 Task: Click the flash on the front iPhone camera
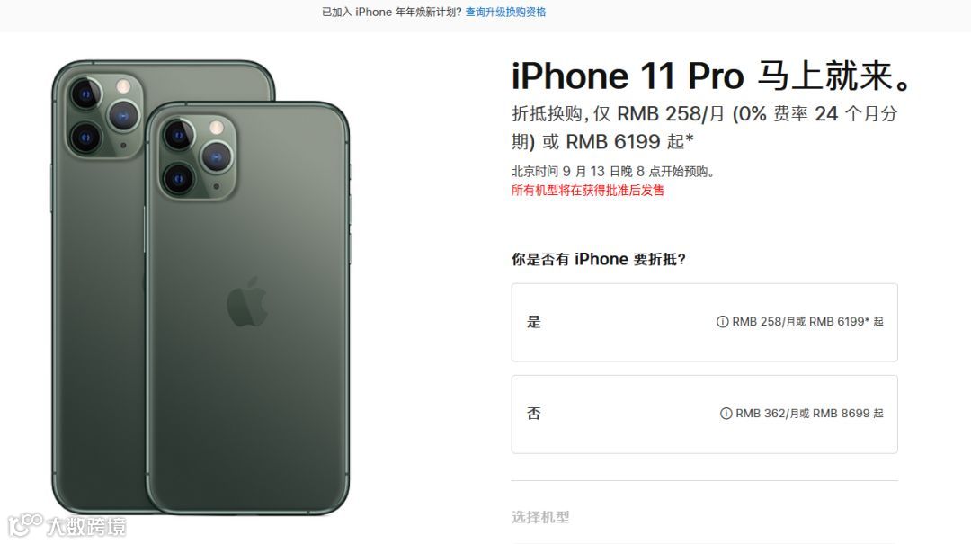coord(216,129)
